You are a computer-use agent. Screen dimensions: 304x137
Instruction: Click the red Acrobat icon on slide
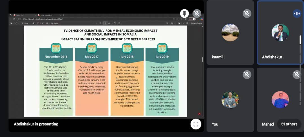(x=199, y=114)
